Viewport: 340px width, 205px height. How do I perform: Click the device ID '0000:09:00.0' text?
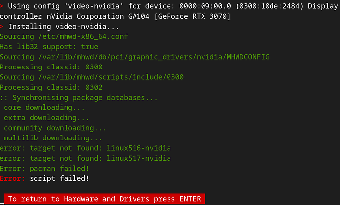click(x=205, y=6)
